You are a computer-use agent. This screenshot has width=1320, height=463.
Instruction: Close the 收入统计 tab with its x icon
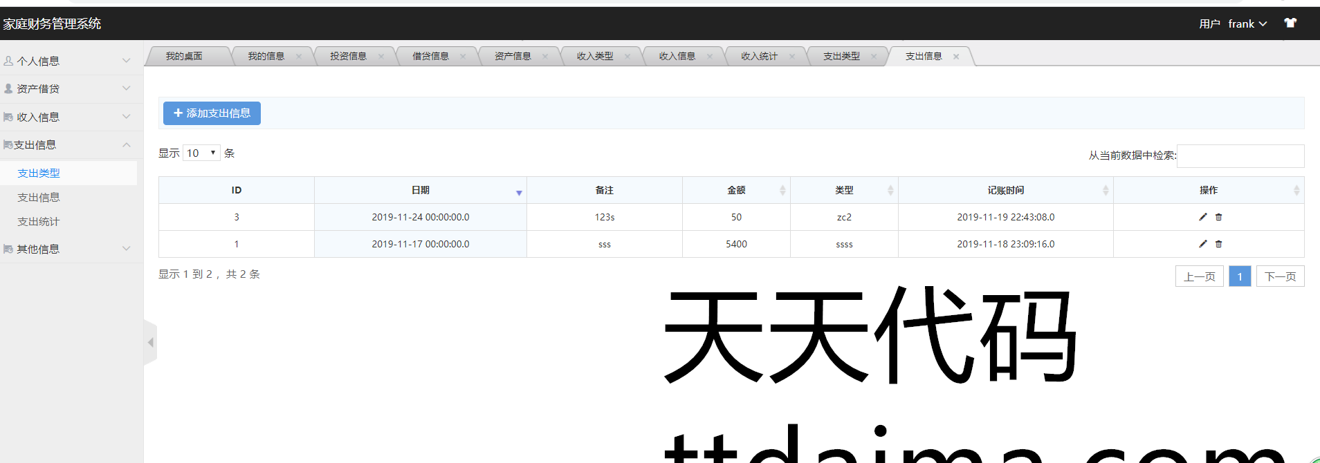click(x=791, y=57)
